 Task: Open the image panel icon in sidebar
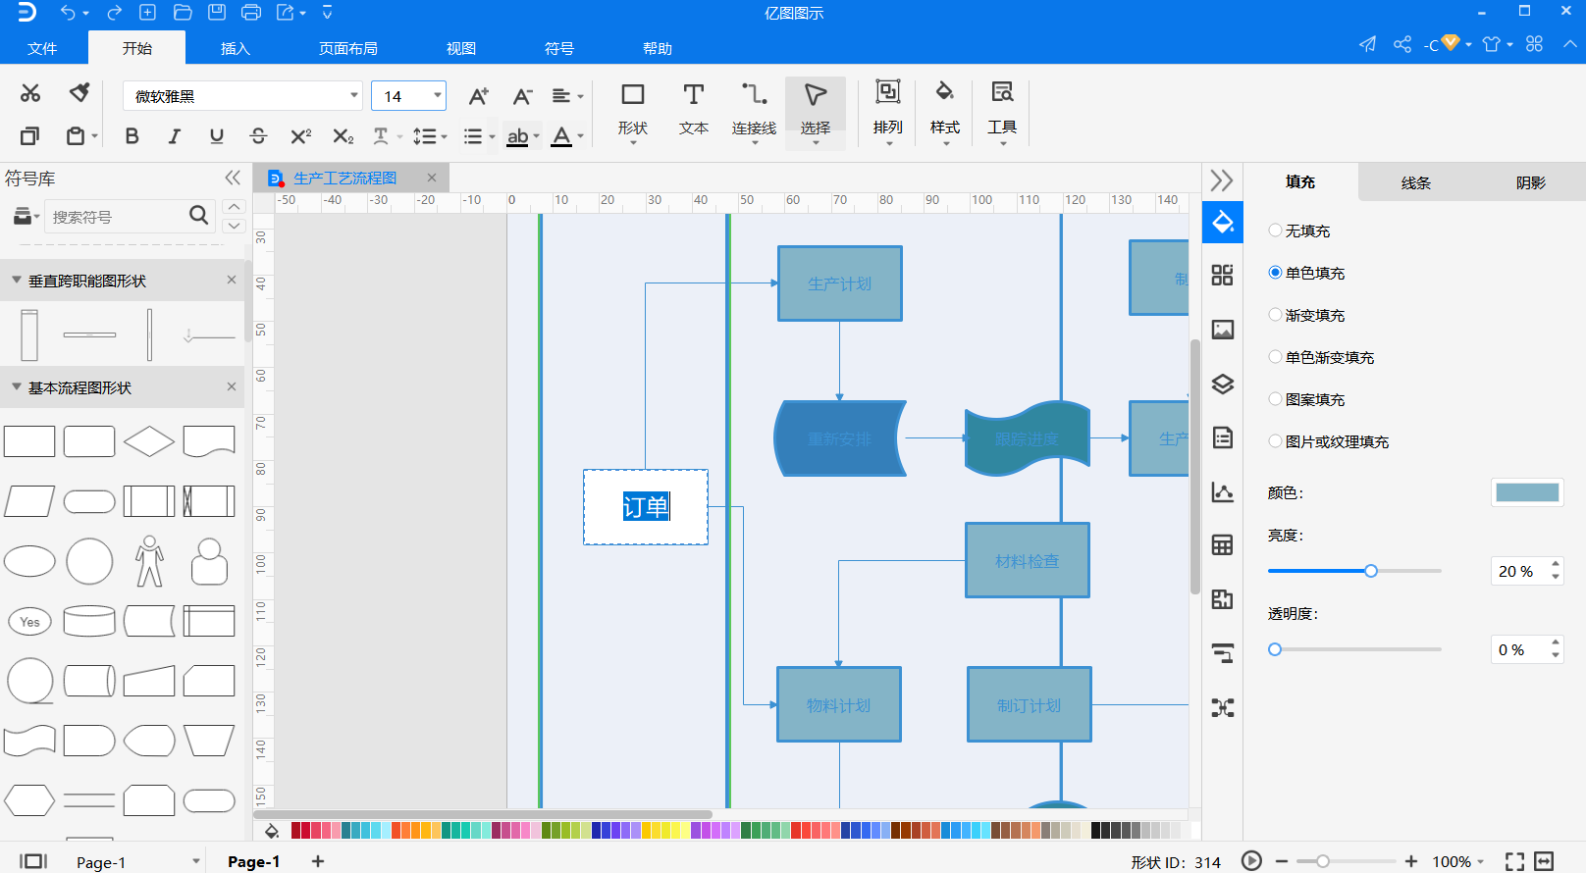click(x=1222, y=330)
